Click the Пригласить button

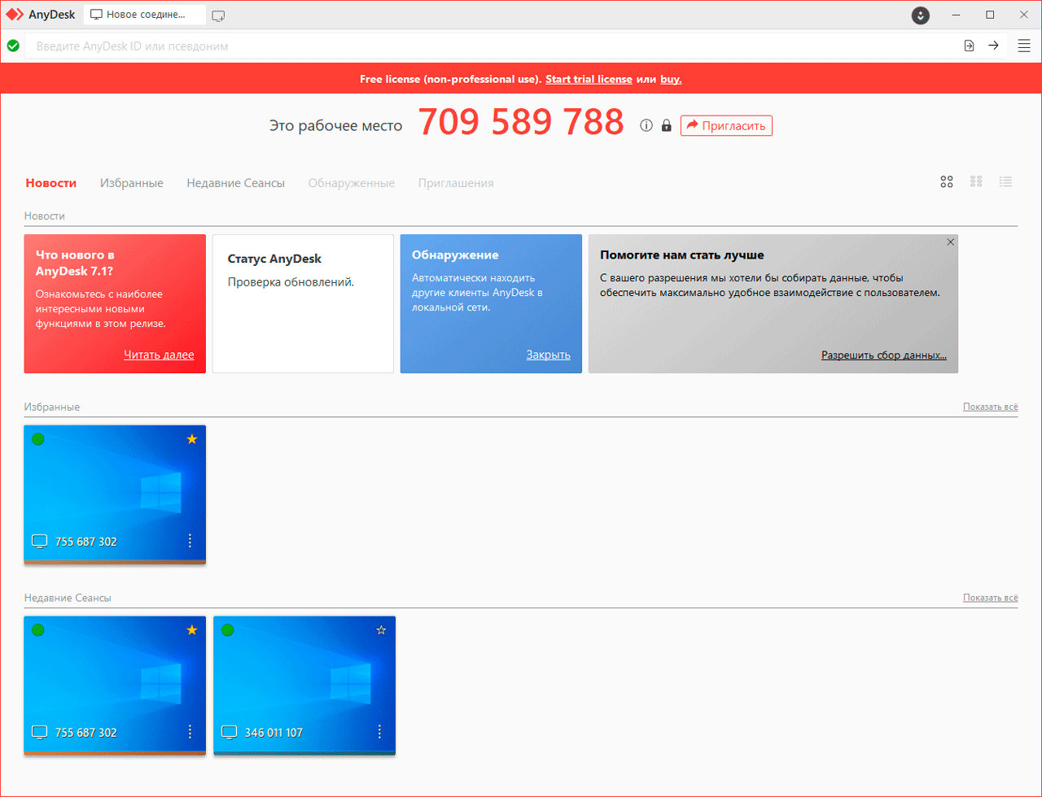[x=726, y=125]
